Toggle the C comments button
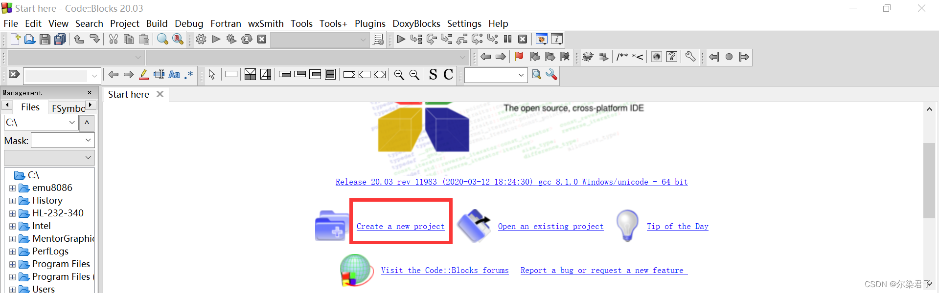This screenshot has width=939, height=293. [448, 74]
